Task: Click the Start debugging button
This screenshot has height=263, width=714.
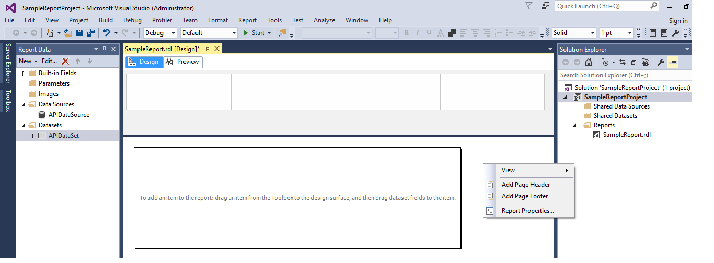Action: click(x=254, y=33)
